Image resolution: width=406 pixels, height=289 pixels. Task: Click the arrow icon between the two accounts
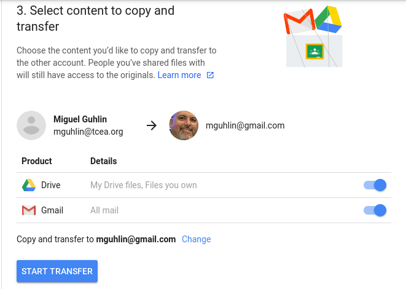tap(152, 125)
